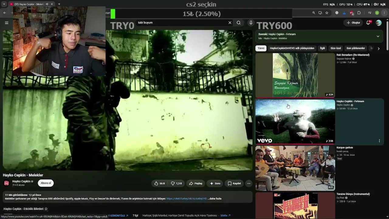This screenshot has height=219, width=389.
Task: Open the biletix ticket link
Action: tap(225, 216)
